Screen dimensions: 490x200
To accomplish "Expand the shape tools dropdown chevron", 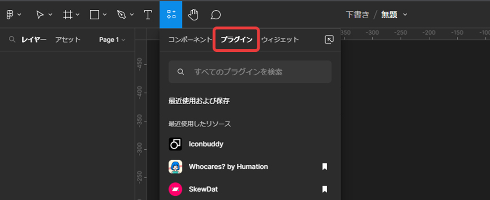I will coord(105,15).
